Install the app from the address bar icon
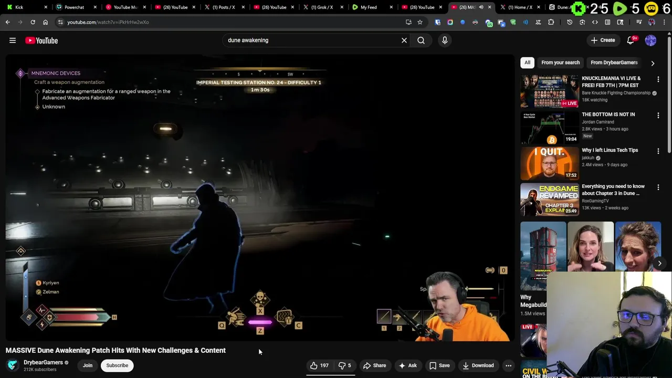Screen dimensions: 672x378 408,22
